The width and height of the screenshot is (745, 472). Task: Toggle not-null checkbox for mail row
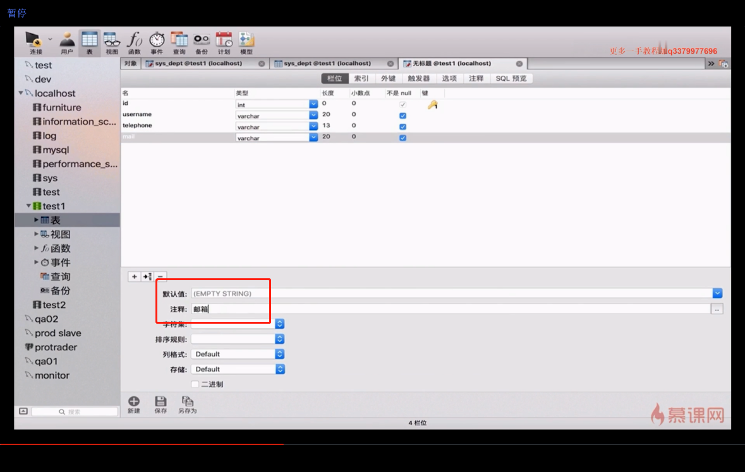click(x=403, y=138)
